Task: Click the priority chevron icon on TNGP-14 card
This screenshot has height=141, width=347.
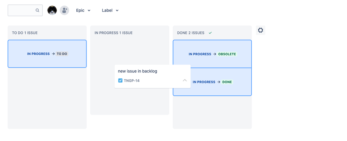Action: click(185, 80)
